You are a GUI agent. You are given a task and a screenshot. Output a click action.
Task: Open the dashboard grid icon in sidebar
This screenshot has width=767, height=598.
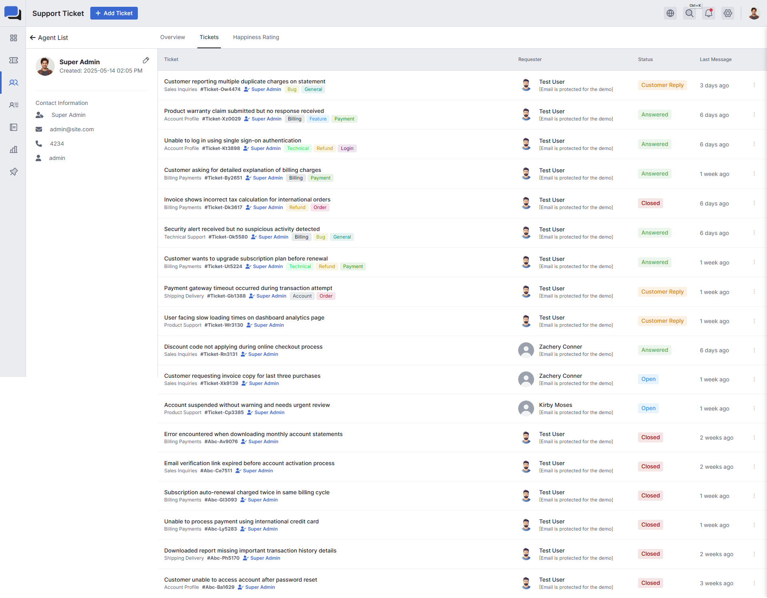pyautogui.click(x=14, y=38)
